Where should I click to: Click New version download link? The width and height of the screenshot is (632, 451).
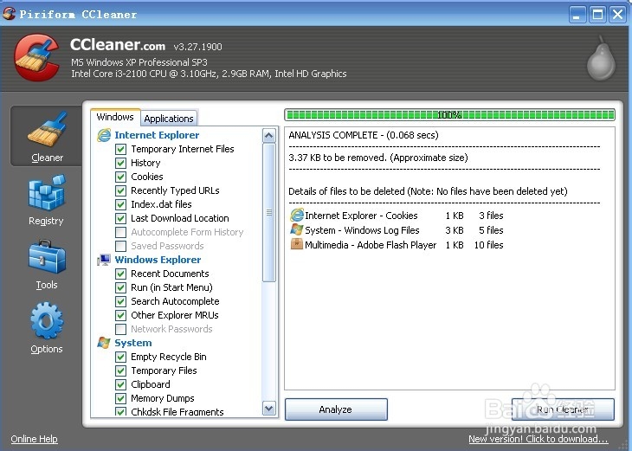click(x=538, y=439)
